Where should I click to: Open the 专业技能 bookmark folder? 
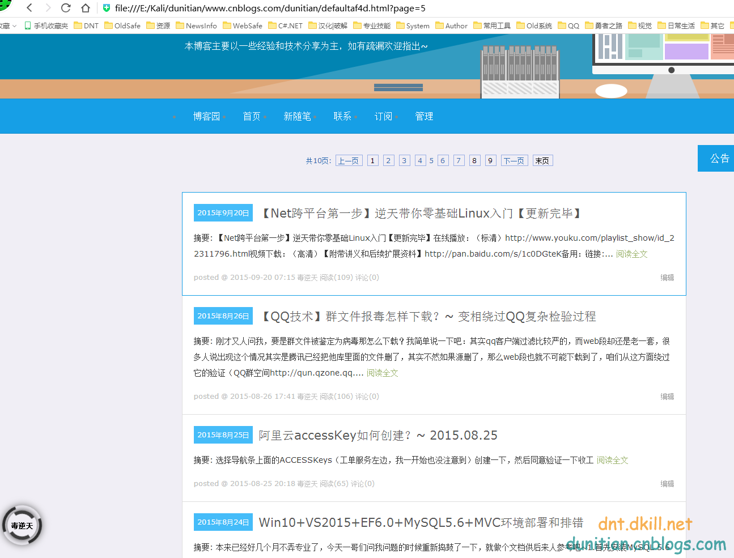[x=372, y=25]
